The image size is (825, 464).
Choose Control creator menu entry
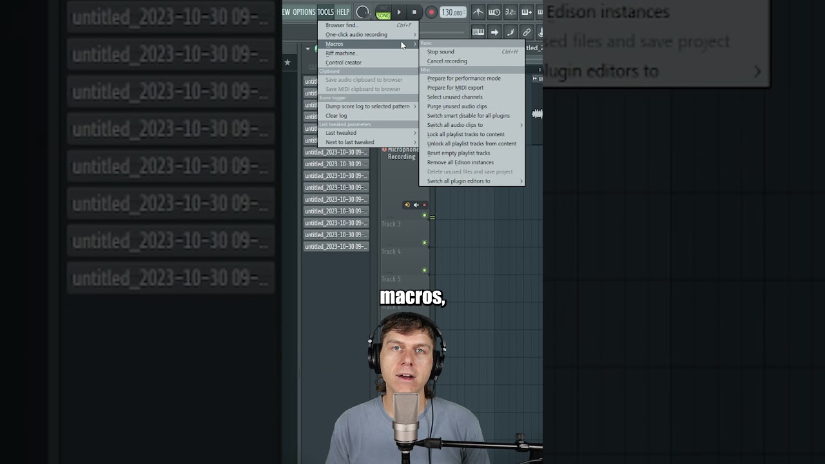368,63
